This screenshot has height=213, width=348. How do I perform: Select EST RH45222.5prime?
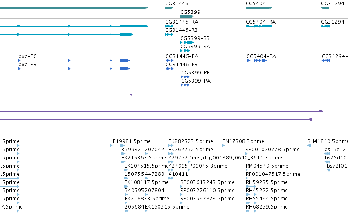(x=267, y=191)
